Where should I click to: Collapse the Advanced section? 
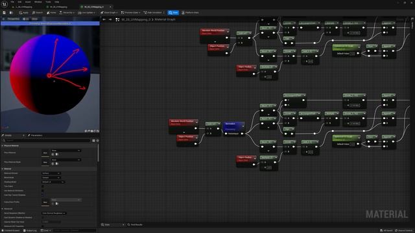click(3, 208)
